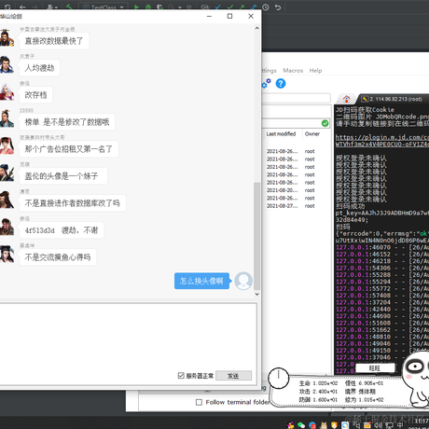The image size is (429, 429).
Task: Click own default avatar beside blue bubble
Action: pos(243,281)
